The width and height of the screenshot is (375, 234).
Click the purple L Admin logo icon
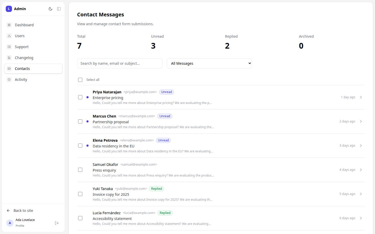(9, 9)
